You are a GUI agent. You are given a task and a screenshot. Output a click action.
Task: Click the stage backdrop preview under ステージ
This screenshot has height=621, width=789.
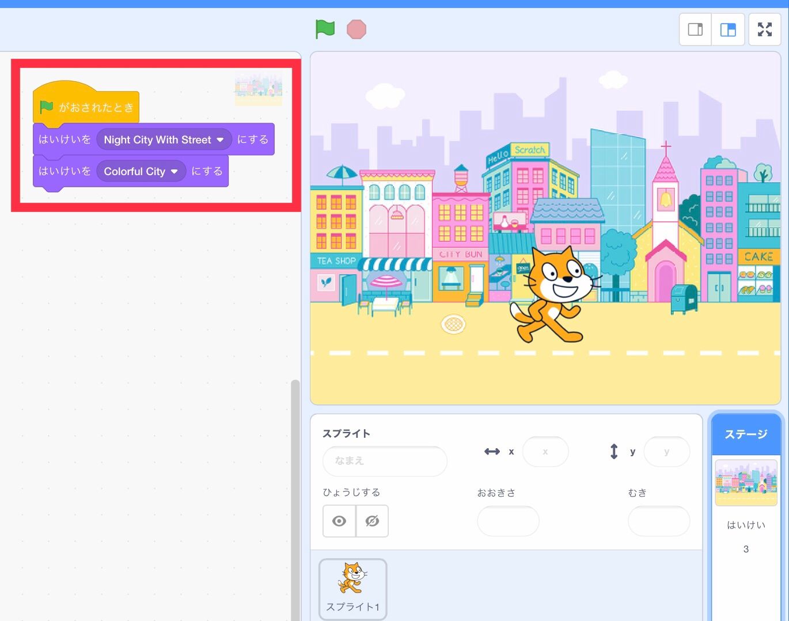[746, 482]
